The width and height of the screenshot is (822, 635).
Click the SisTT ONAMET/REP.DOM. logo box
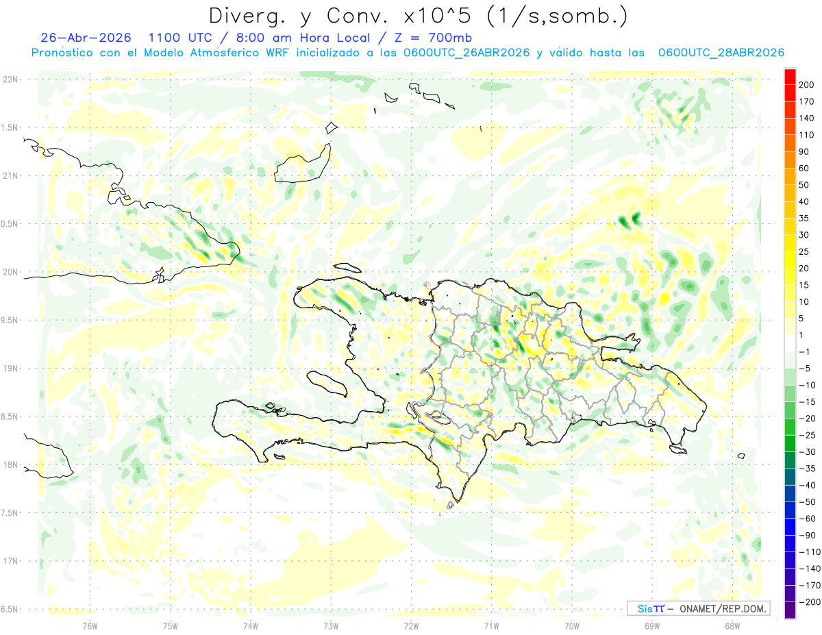(698, 608)
